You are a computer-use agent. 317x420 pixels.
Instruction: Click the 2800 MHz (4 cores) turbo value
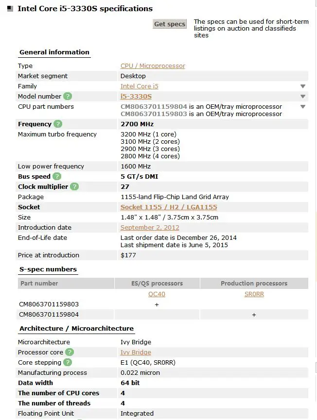coord(150,156)
